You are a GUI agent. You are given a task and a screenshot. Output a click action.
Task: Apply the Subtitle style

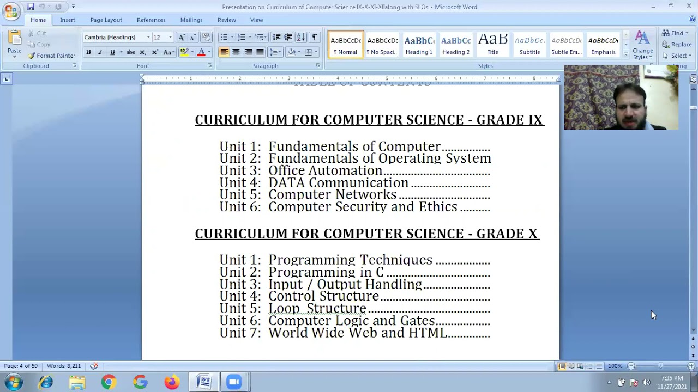(x=529, y=45)
